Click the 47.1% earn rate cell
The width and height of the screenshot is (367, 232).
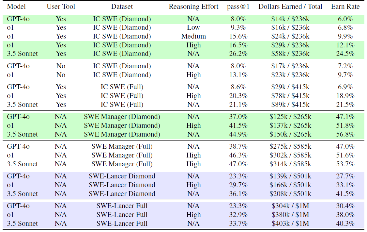[345, 117]
